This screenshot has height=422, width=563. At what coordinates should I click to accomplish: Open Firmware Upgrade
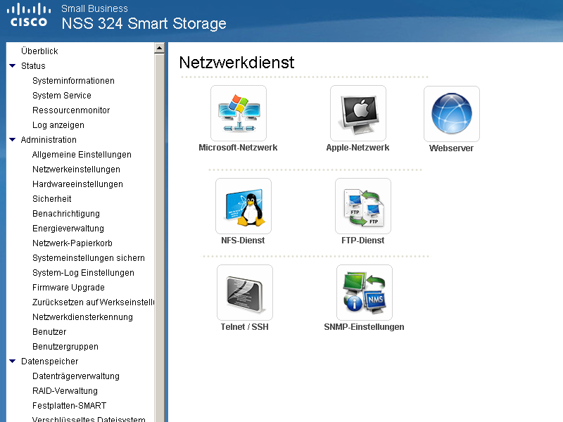[68, 288]
